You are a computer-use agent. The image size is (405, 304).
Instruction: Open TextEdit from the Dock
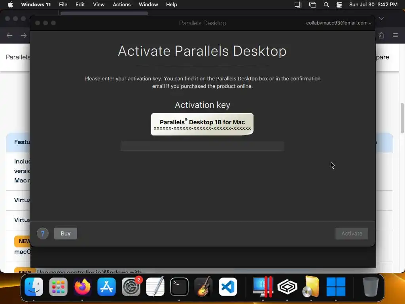(155, 287)
